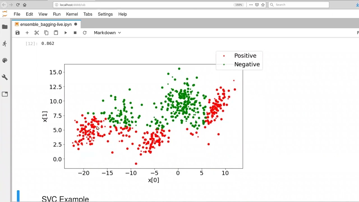Click the SVC Example heading
359x202 pixels.
(x=65, y=199)
